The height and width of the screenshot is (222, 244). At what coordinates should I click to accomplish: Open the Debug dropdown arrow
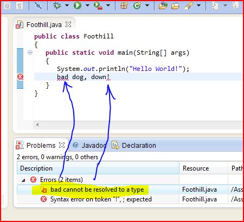(67, 5)
